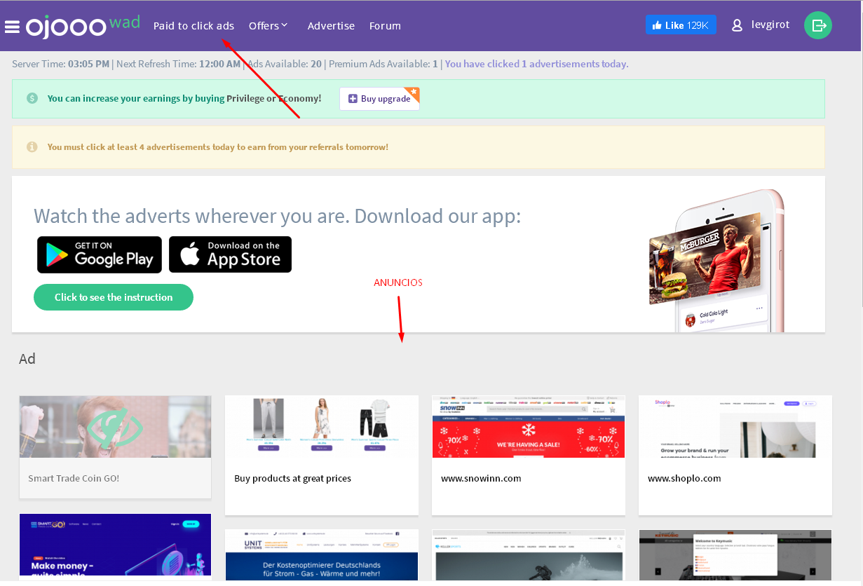
Task: Click the 'Buy products at great prices' title
Action: [292, 479]
